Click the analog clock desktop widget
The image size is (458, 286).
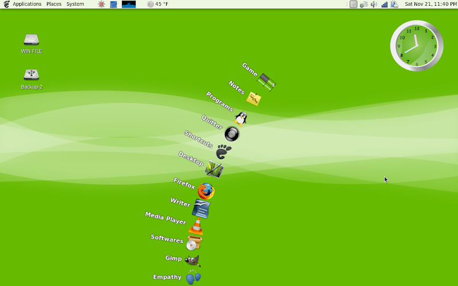417,46
